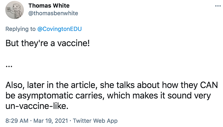Open the Twitter Web App source link

click(95, 121)
